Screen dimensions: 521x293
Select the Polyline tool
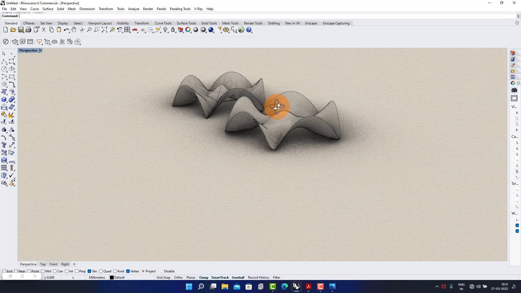coord(4,62)
